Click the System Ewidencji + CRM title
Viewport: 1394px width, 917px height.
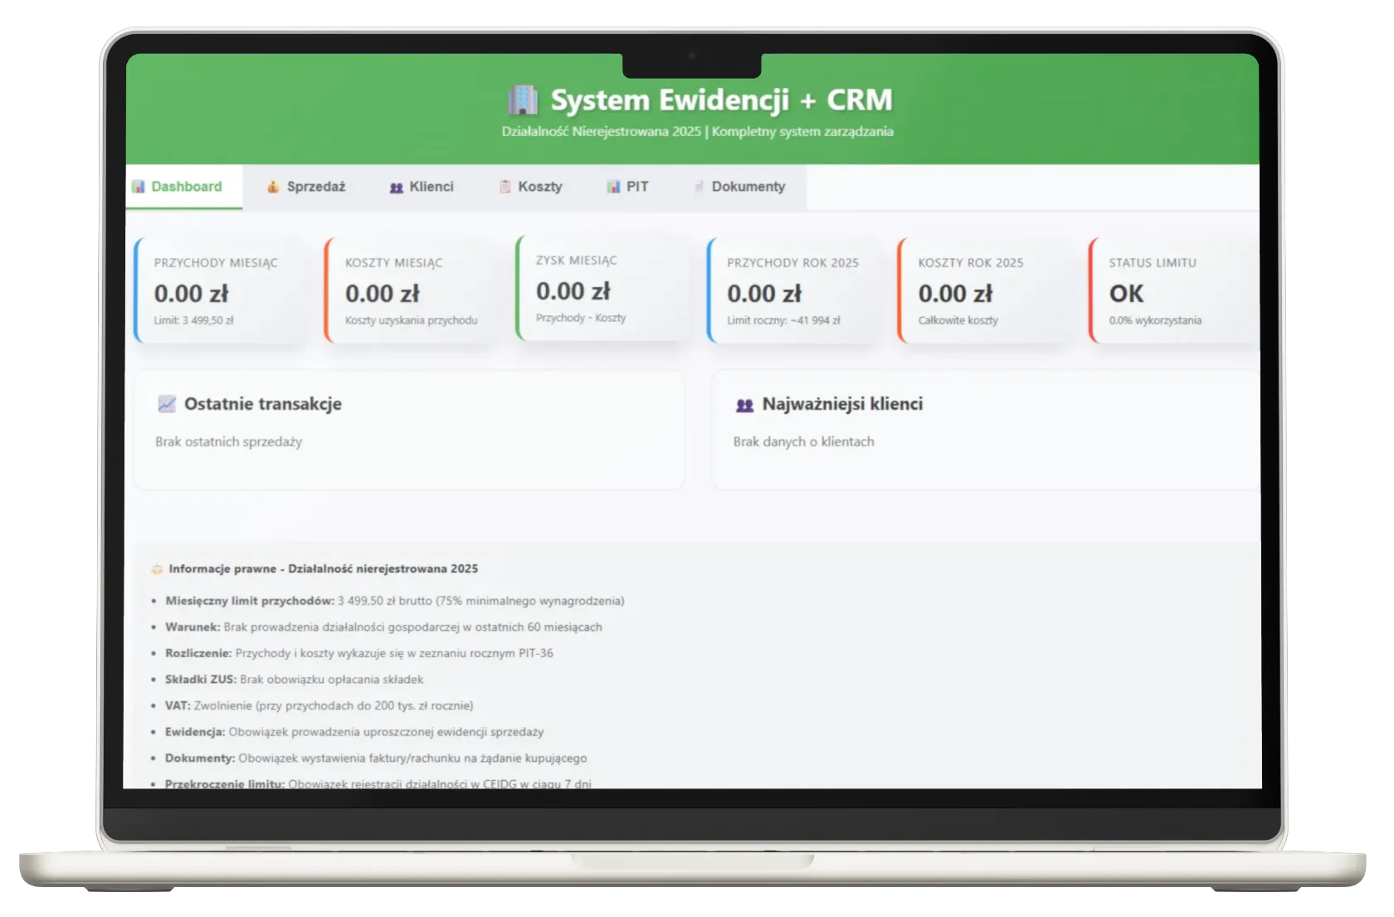pyautogui.click(x=722, y=98)
